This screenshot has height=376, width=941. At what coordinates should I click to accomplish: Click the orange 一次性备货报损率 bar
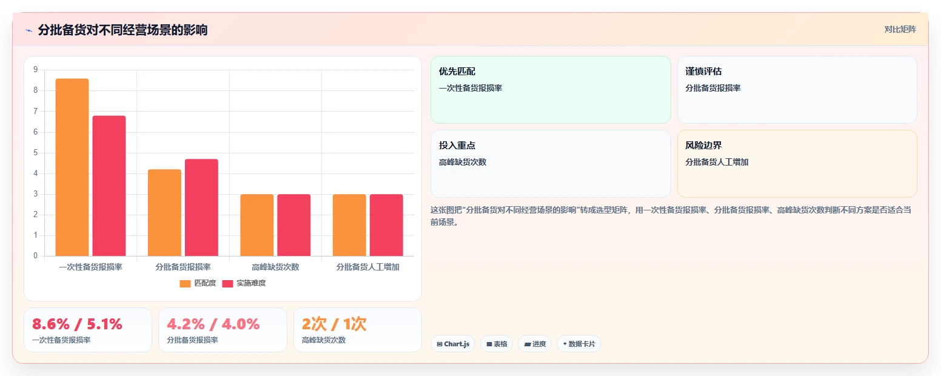point(72,167)
